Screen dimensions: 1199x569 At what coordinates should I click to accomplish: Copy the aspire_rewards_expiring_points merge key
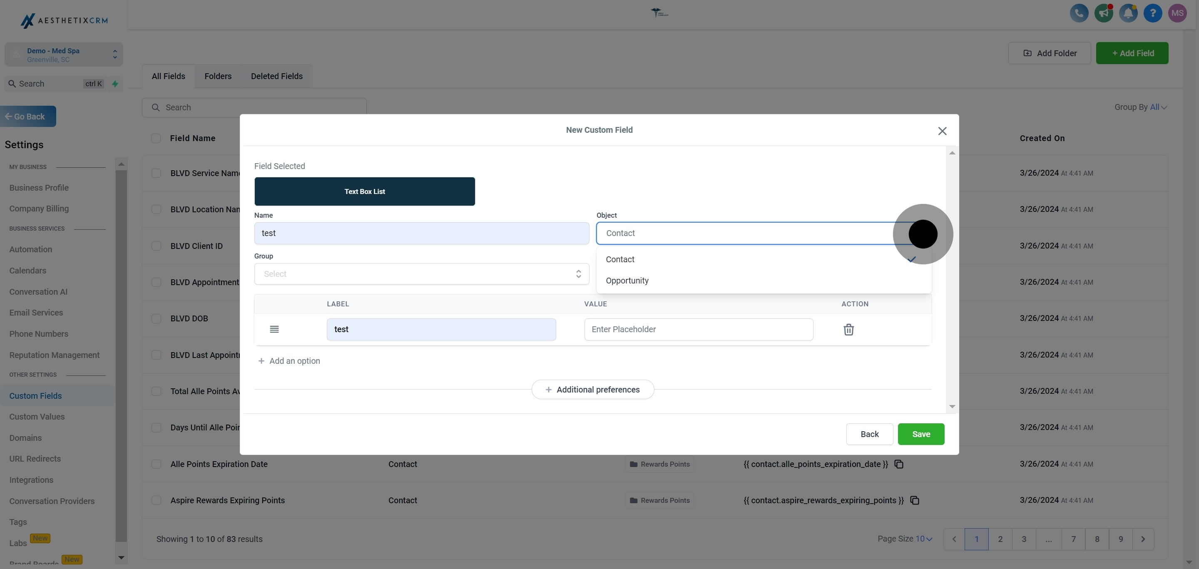915,501
